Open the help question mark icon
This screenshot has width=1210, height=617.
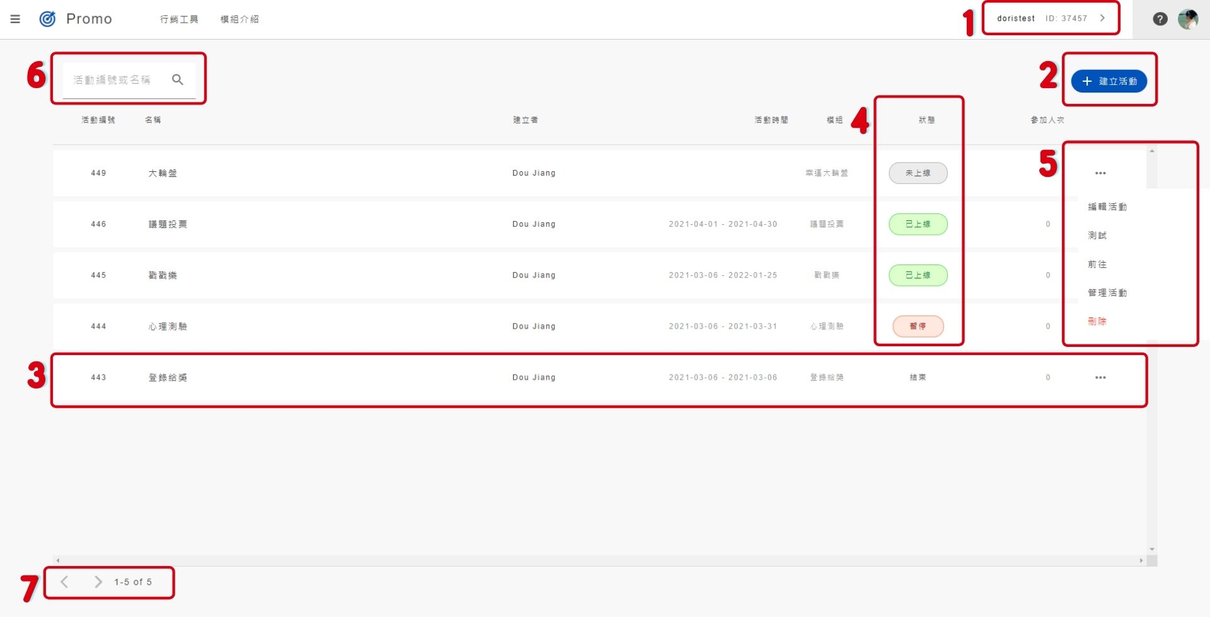1160,19
